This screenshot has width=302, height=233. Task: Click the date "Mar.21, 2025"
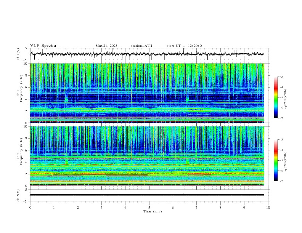(106, 46)
